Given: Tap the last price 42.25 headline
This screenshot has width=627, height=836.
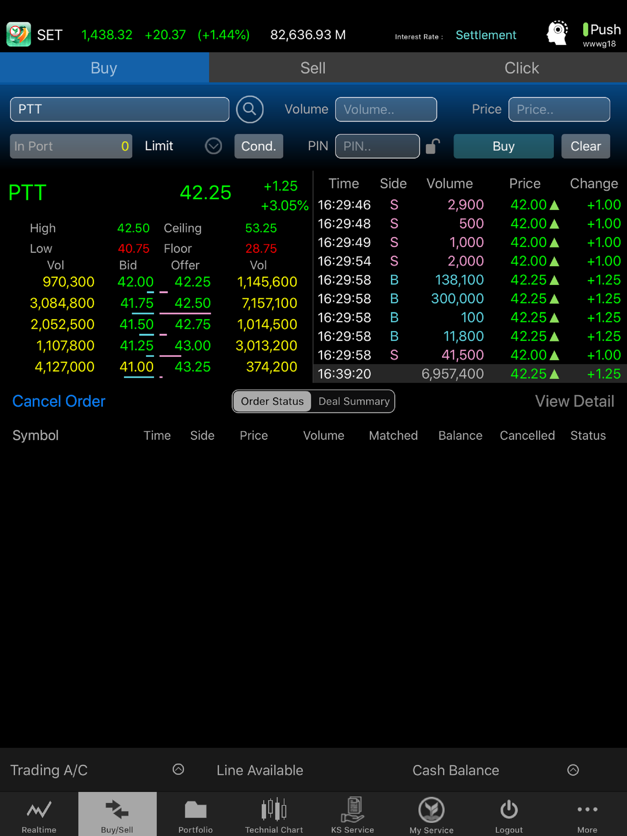Looking at the screenshot, I should coord(205,192).
